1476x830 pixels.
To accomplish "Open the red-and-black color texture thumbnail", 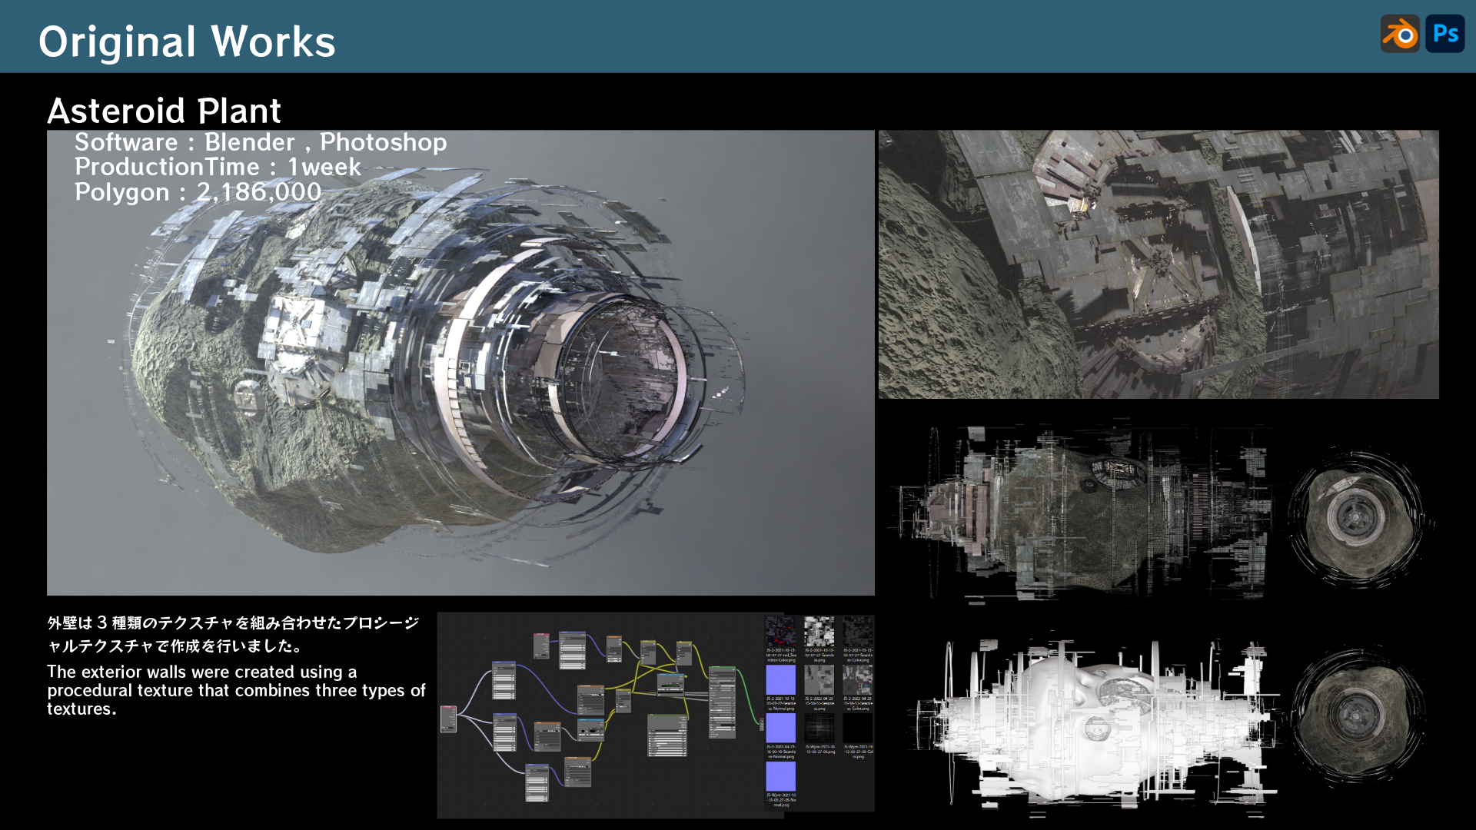I will click(781, 631).
